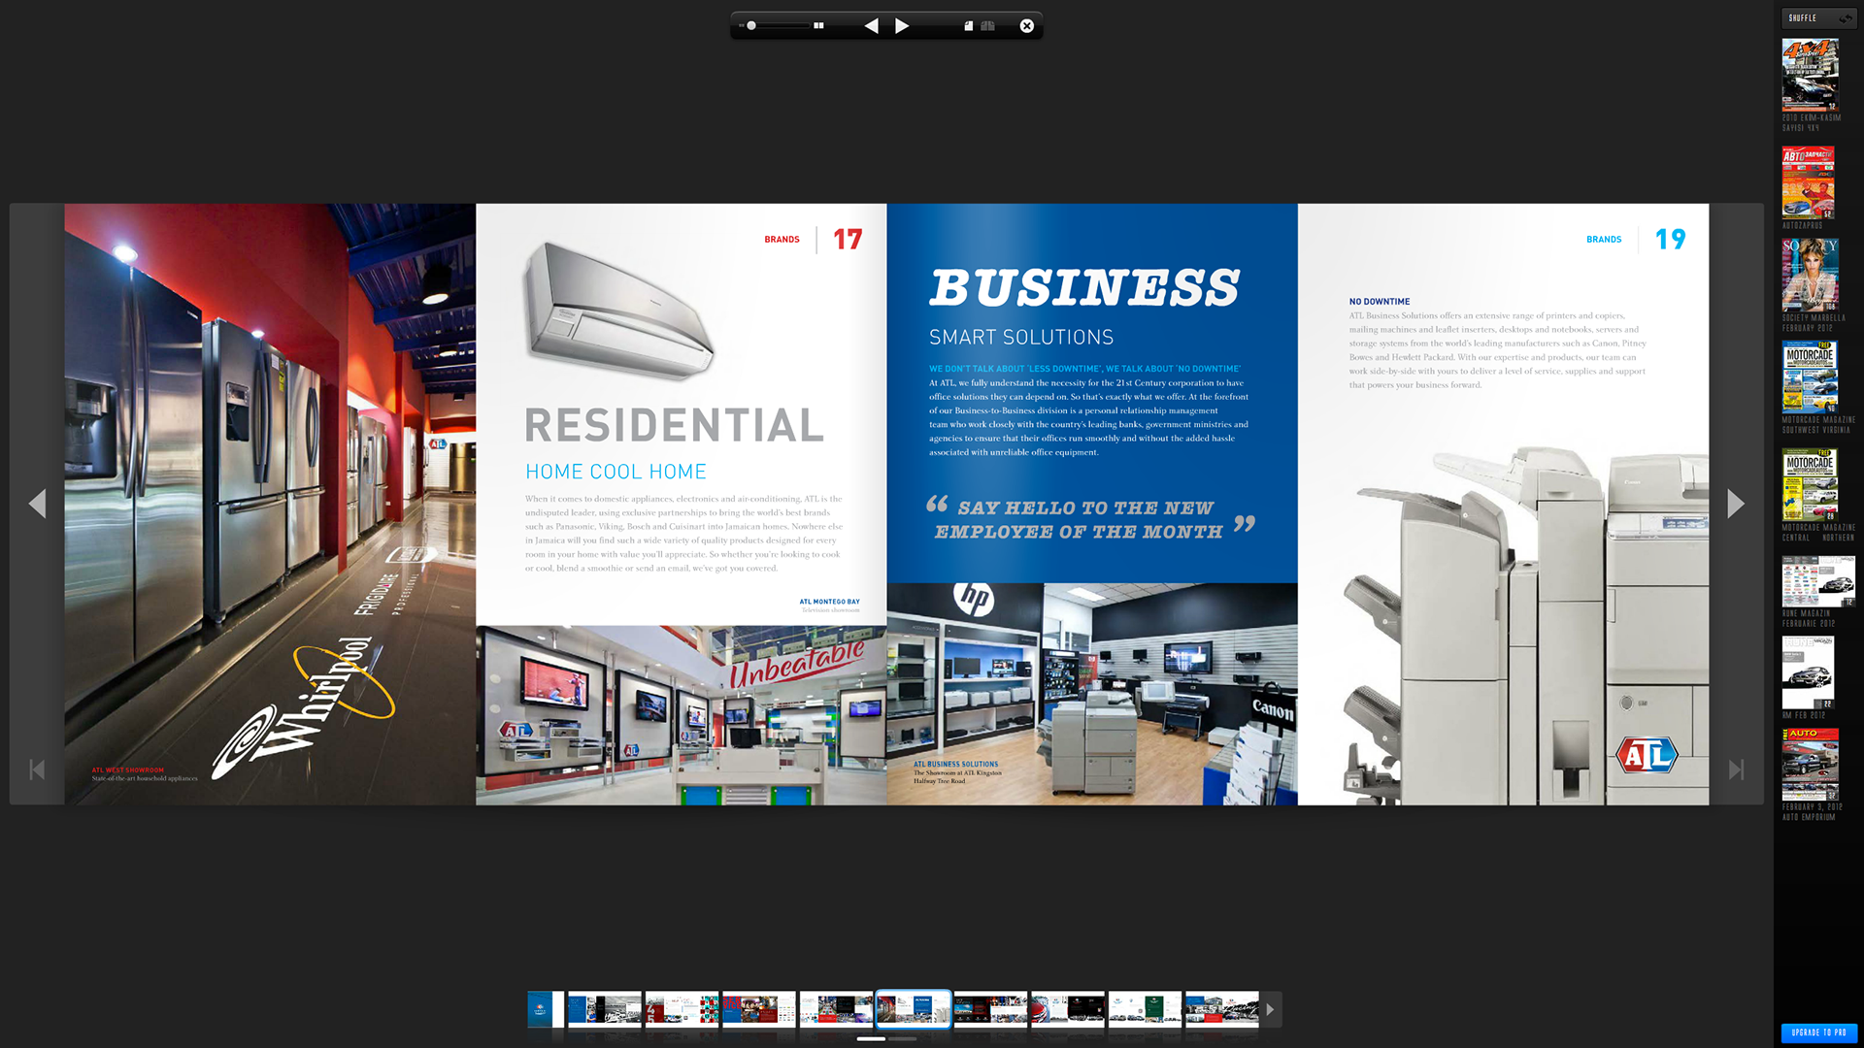Click the 'Say hello to the new employee' quote
Viewport: 1864px width, 1048px height.
pos(1090,519)
